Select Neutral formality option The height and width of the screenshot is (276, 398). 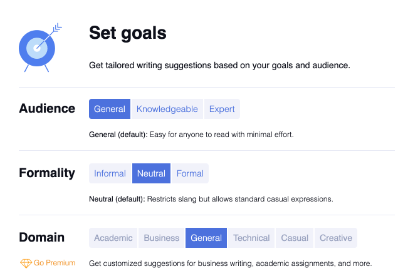pyautogui.click(x=151, y=173)
